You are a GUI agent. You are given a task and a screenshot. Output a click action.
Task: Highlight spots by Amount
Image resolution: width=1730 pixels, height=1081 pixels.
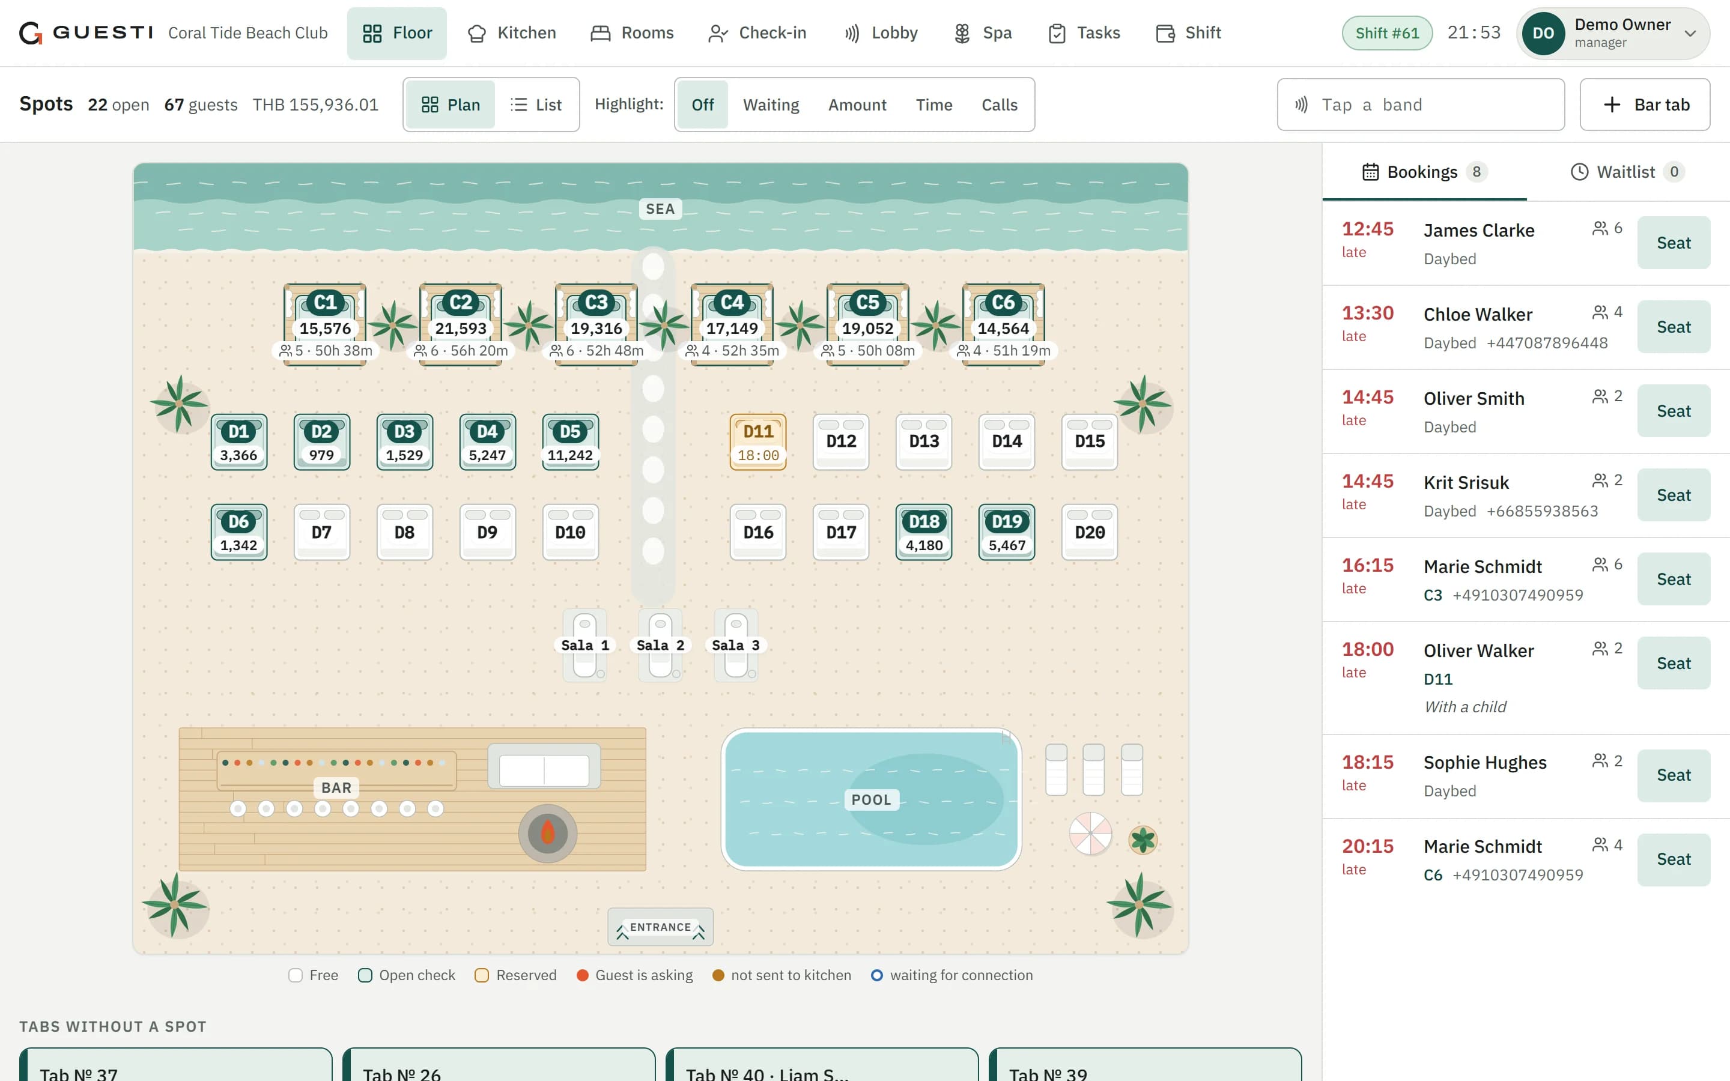coord(857,104)
